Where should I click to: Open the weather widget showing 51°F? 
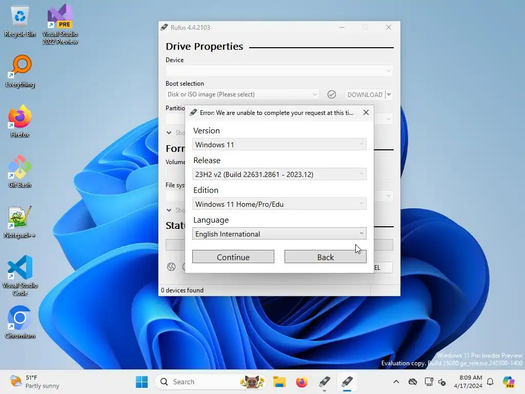pos(34,382)
